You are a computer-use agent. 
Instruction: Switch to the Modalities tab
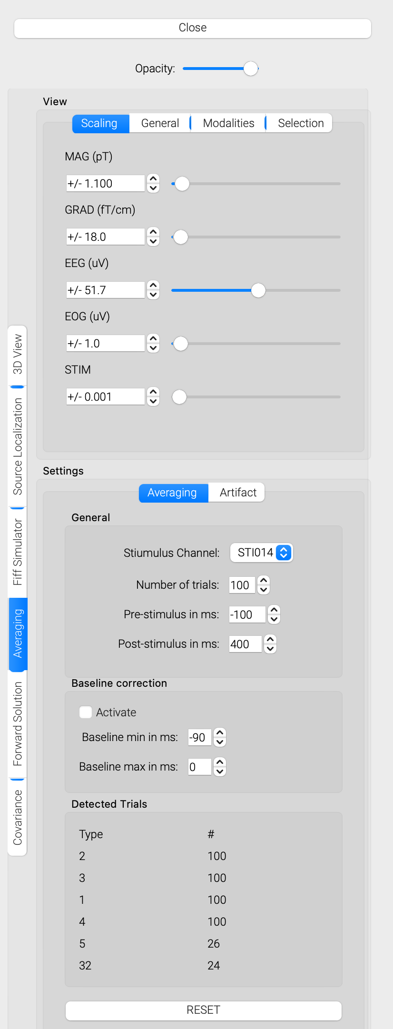tap(228, 123)
